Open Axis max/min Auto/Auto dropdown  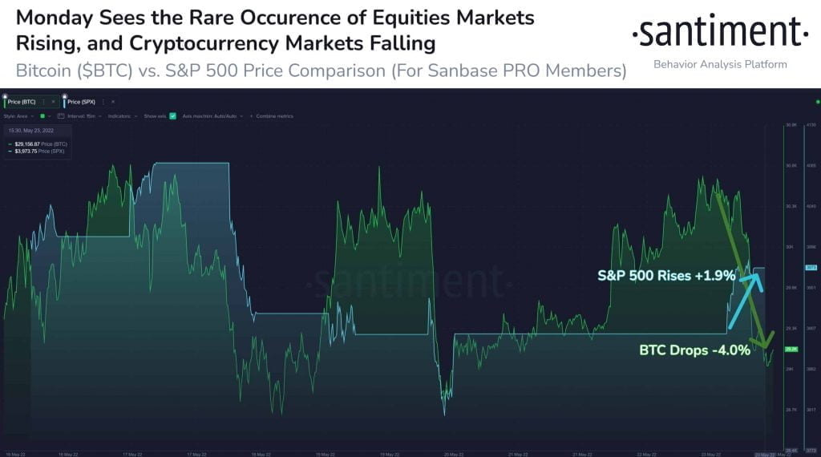coord(211,116)
